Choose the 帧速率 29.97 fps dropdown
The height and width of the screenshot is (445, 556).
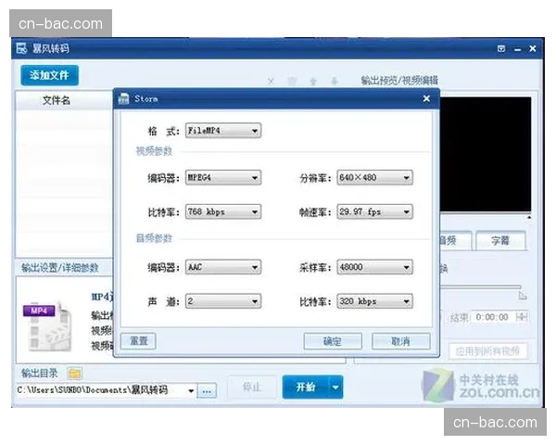(x=374, y=212)
